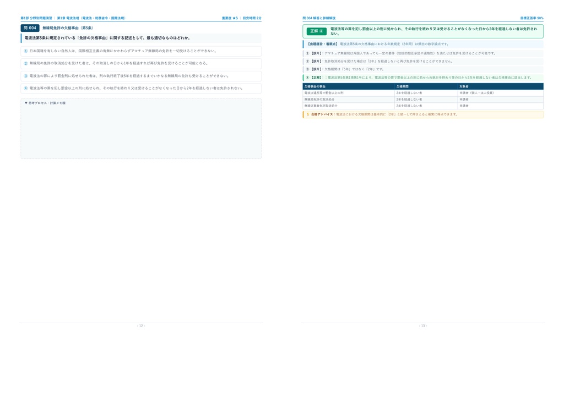
Task: Click explanation ③【誤り】 欠格期間は「5年」ではなく
Action: (x=423, y=69)
